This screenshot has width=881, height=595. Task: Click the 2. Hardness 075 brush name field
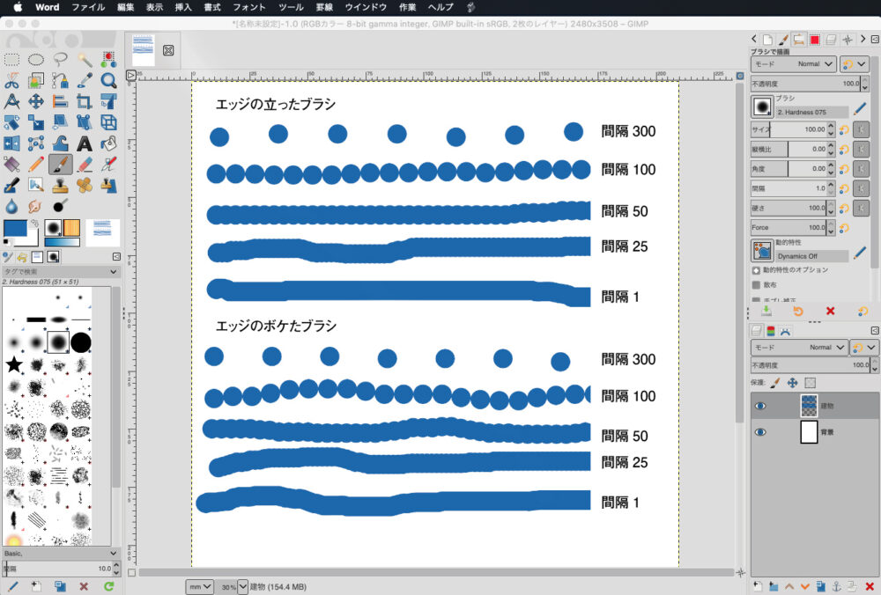811,113
